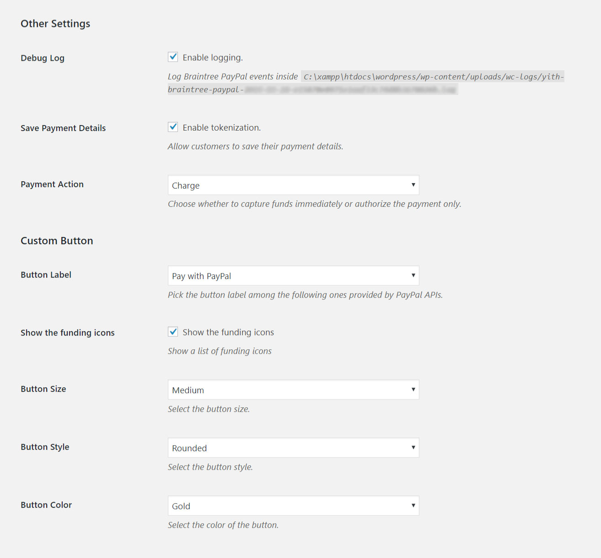
Task: Click the Save Payment Details label
Action: click(63, 128)
